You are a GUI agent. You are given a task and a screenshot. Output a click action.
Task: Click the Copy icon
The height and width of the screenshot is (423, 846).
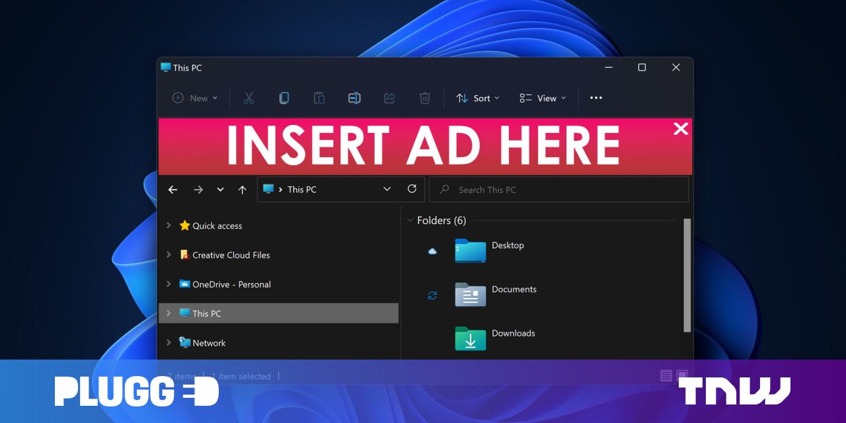[284, 98]
